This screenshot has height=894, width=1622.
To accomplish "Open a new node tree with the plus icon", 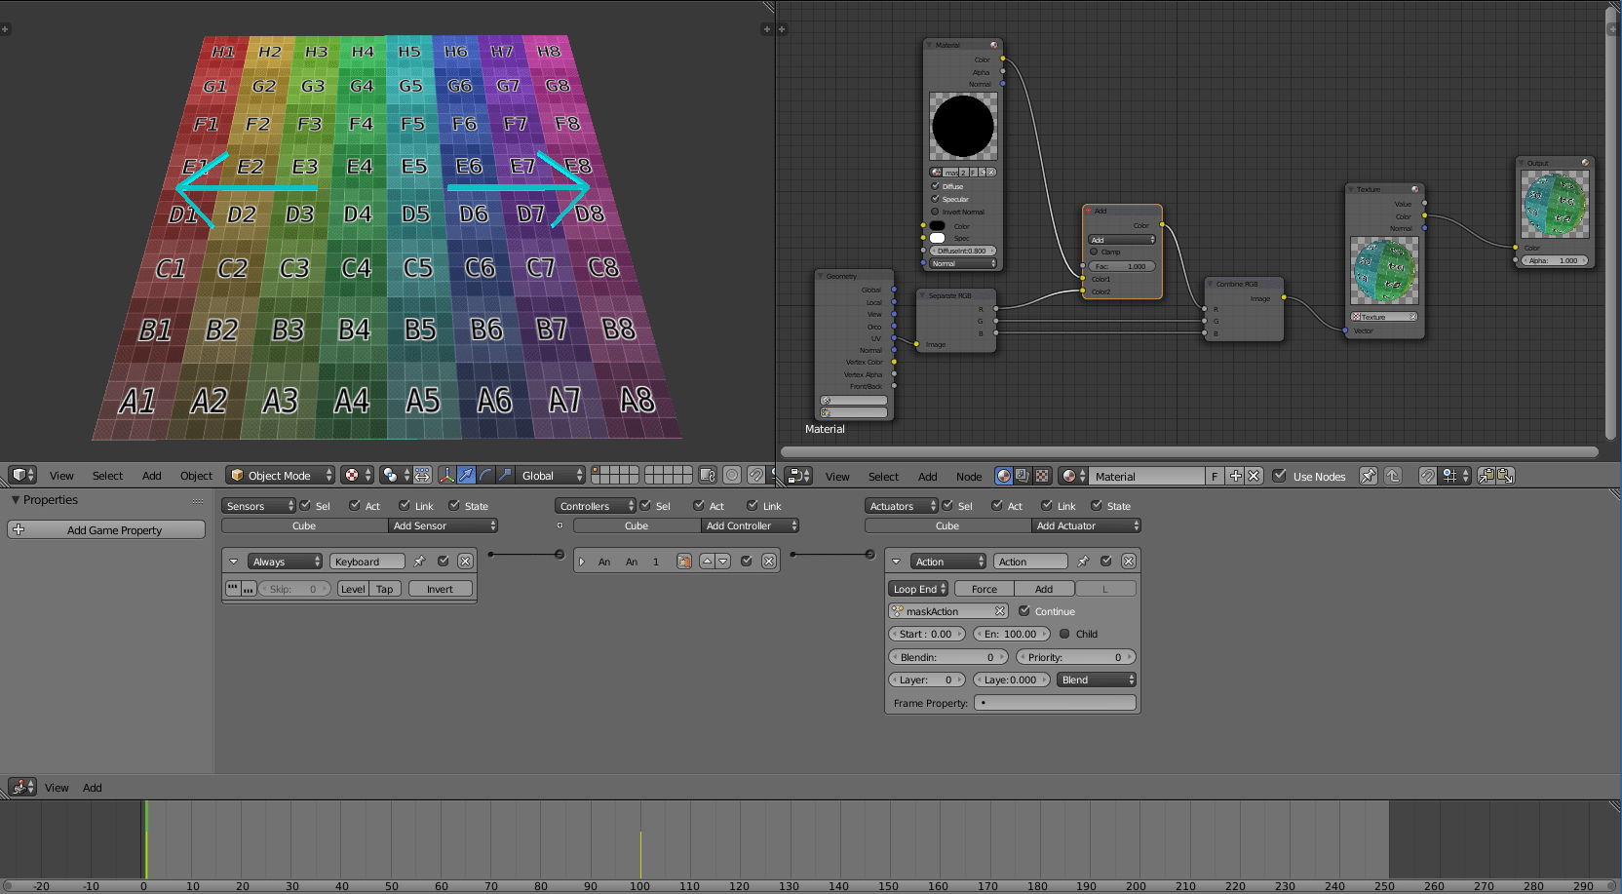I will (1234, 476).
